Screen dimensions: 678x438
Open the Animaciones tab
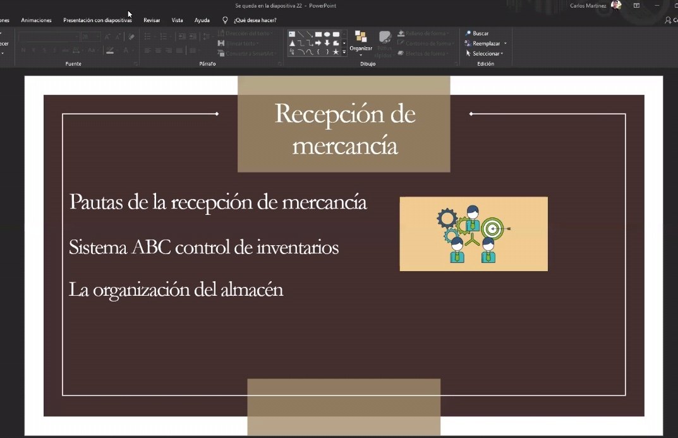tap(36, 20)
